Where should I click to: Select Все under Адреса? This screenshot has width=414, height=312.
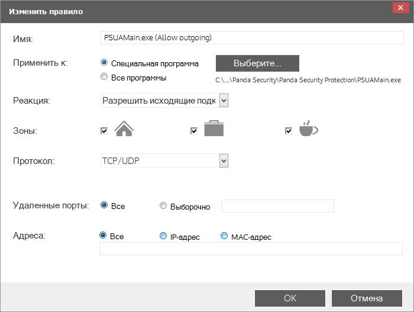pos(103,235)
